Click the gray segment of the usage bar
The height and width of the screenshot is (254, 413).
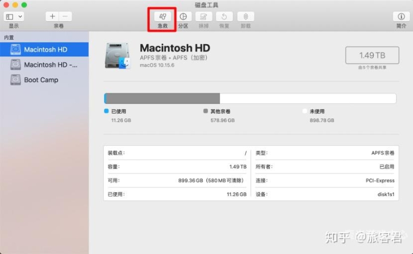163,99
